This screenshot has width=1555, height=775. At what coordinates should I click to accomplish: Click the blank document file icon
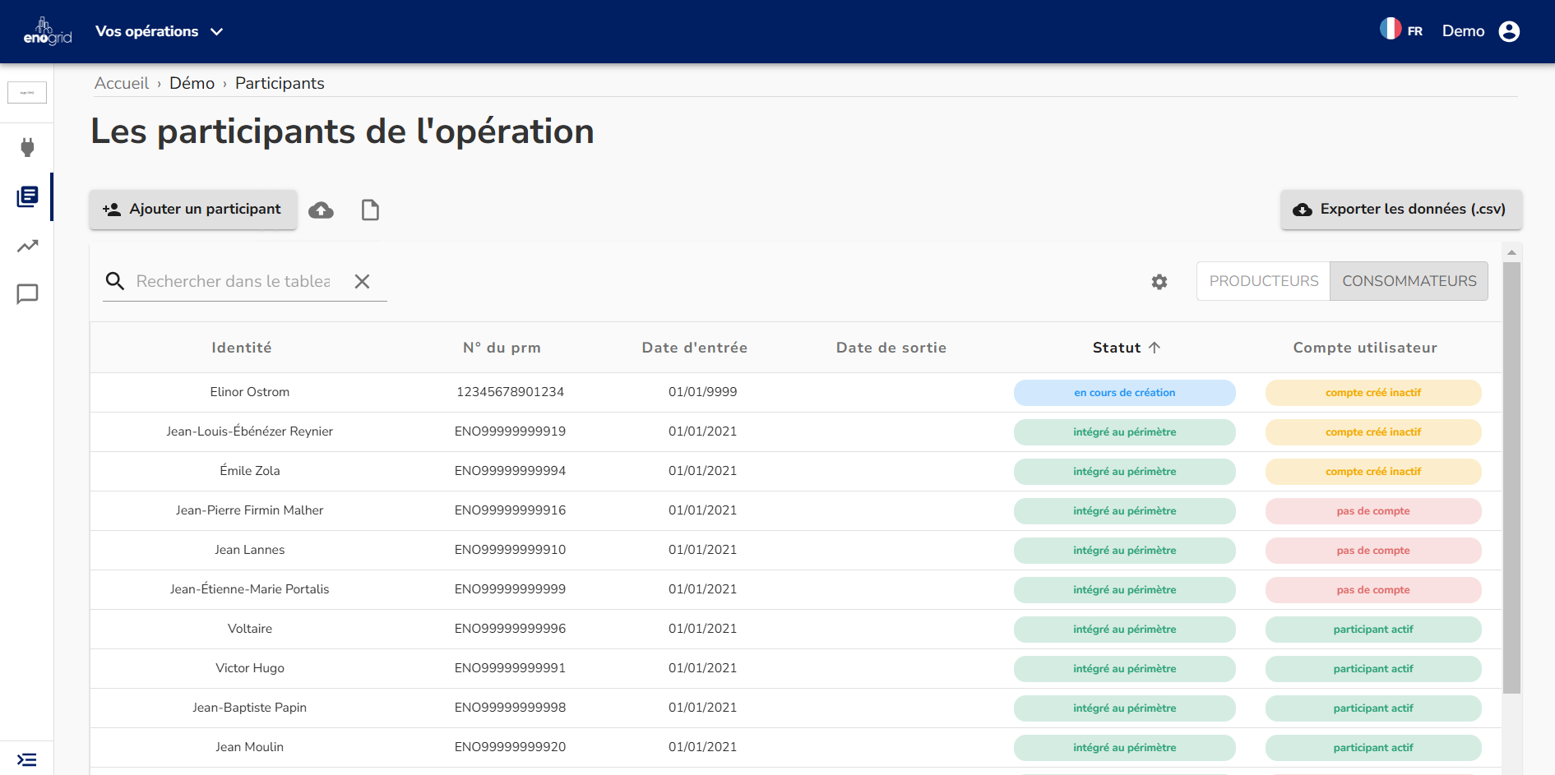tap(370, 210)
